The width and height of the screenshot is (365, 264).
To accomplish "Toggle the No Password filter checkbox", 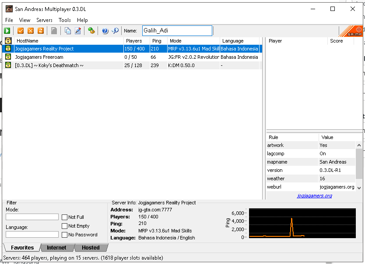I will click(x=64, y=235).
